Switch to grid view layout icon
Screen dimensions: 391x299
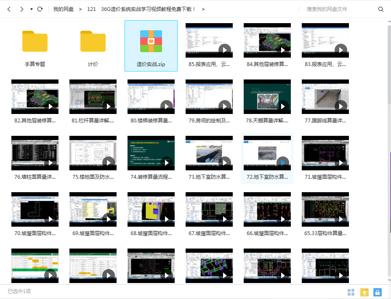(x=351, y=292)
